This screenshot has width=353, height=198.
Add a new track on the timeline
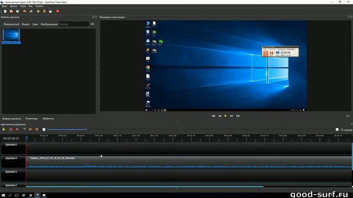tap(4, 130)
